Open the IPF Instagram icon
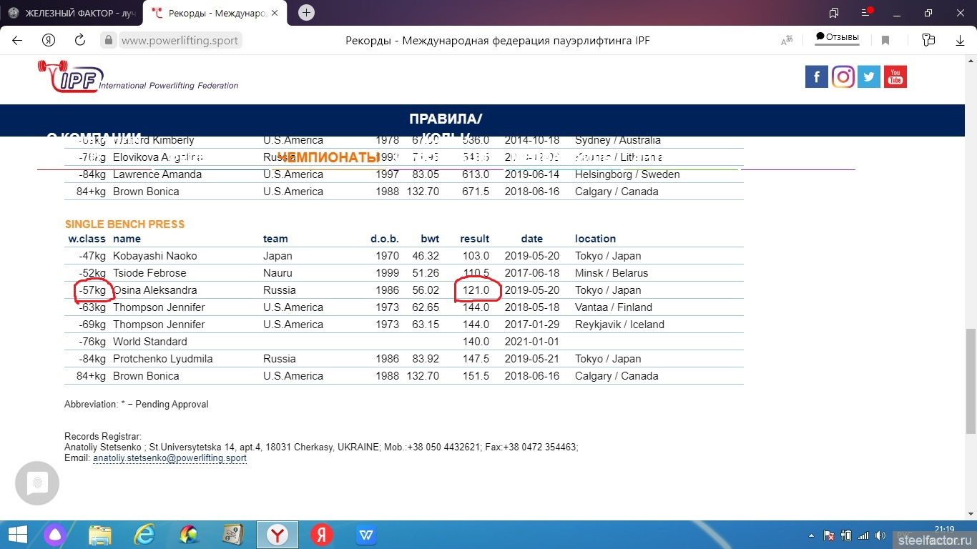This screenshot has height=549, width=977. point(843,76)
